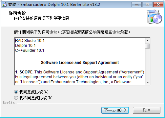Click the "Software License and Support Agreement" heading
Image resolution: width=165 pixels, height=118 pixels.
(x=80, y=63)
